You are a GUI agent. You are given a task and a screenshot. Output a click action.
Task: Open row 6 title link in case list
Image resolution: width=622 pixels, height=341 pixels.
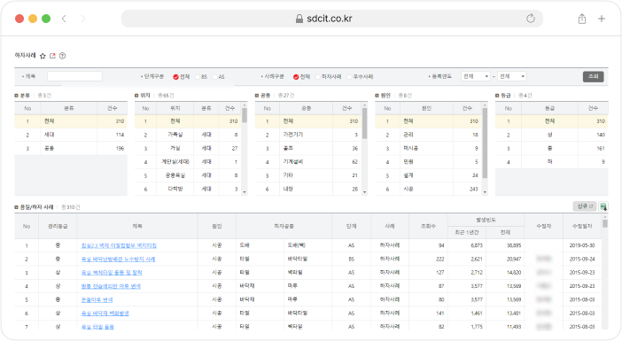pyautogui.click(x=105, y=314)
